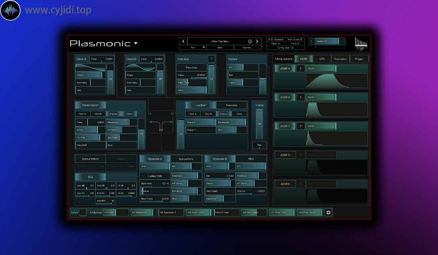438x255 pixels.
Task: Toggle the Spaces A section header
Action: click(155, 159)
